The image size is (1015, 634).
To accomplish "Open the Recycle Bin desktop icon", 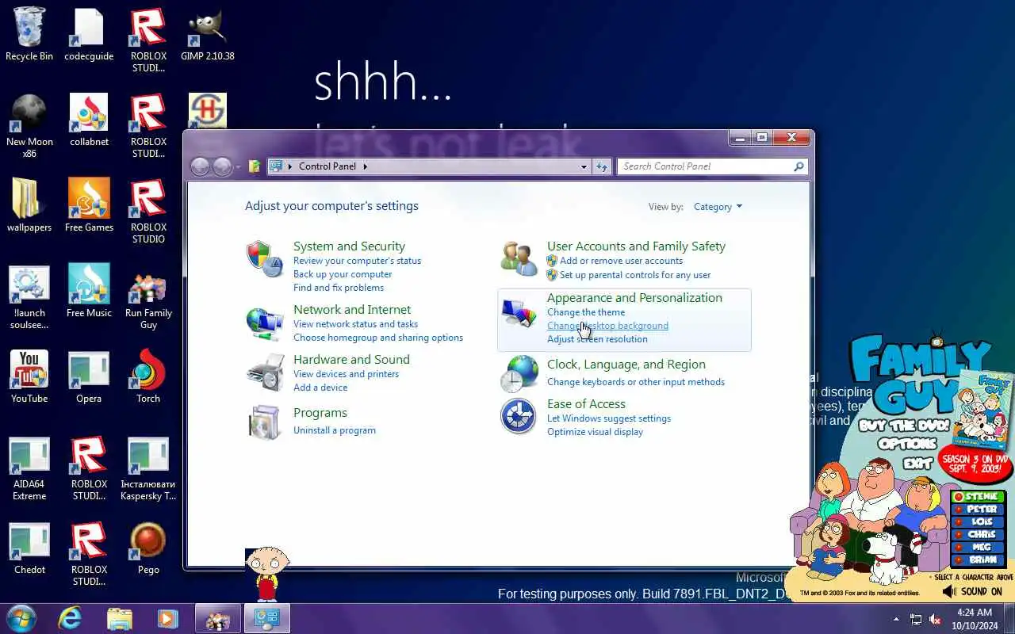I will click(x=29, y=34).
